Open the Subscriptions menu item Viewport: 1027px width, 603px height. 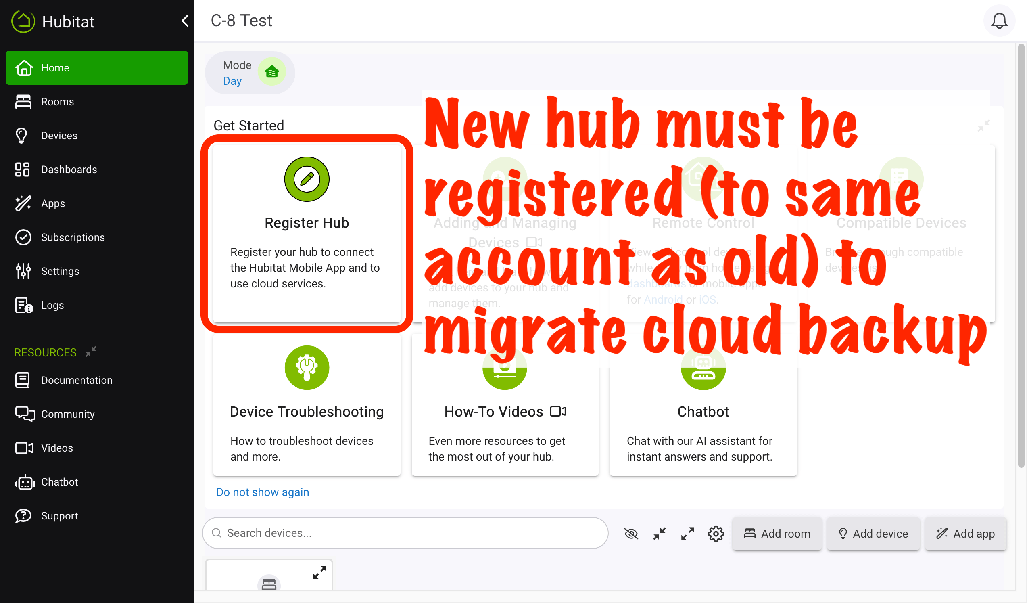point(96,237)
